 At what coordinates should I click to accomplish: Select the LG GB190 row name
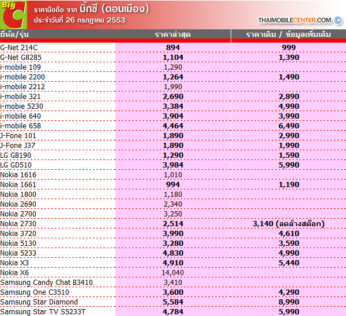(16, 155)
